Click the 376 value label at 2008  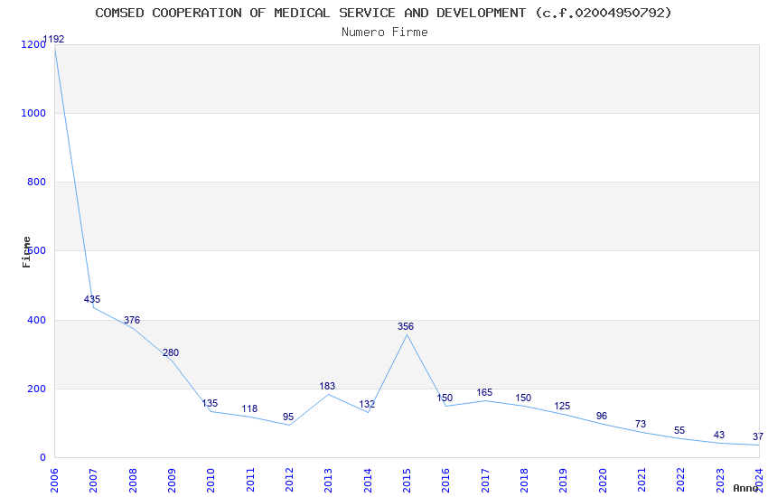132,320
